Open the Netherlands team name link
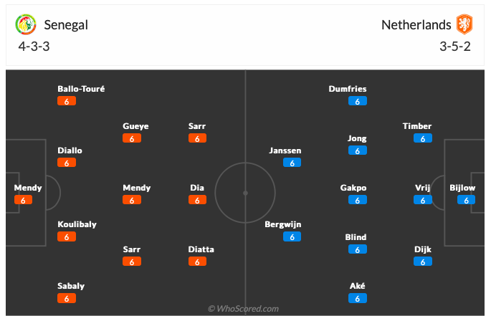 (x=416, y=25)
